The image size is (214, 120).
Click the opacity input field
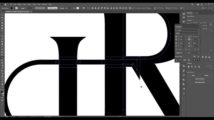coord(68,8)
